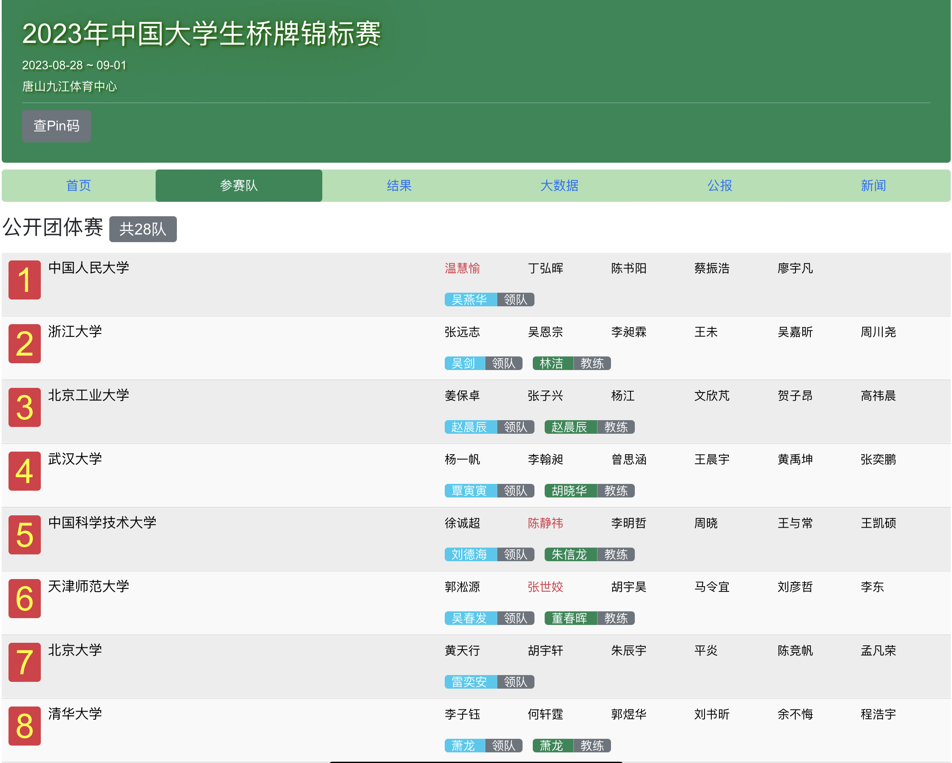Image resolution: width=952 pixels, height=763 pixels.
Task: Click player name 蔡振浩
Action: (x=712, y=268)
